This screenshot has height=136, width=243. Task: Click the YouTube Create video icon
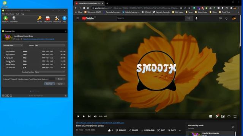pos(220,18)
